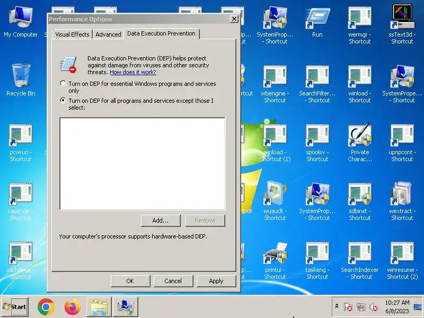Viewport: 424px width, 318px height.
Task: Launch Google Chrome from taskbar
Action: pyautogui.click(x=46, y=307)
